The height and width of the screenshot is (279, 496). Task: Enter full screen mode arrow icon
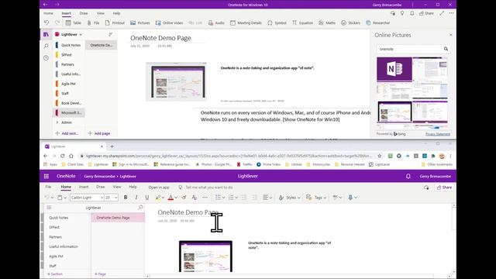[x=442, y=13]
